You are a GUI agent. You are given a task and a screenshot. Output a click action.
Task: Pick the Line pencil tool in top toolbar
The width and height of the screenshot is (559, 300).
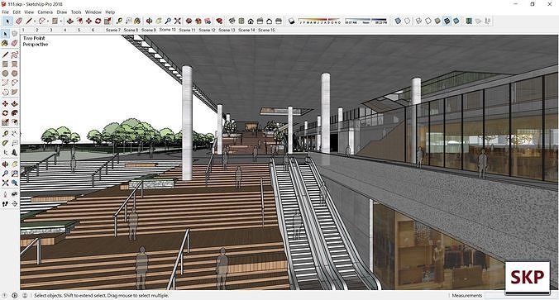(x=29, y=21)
